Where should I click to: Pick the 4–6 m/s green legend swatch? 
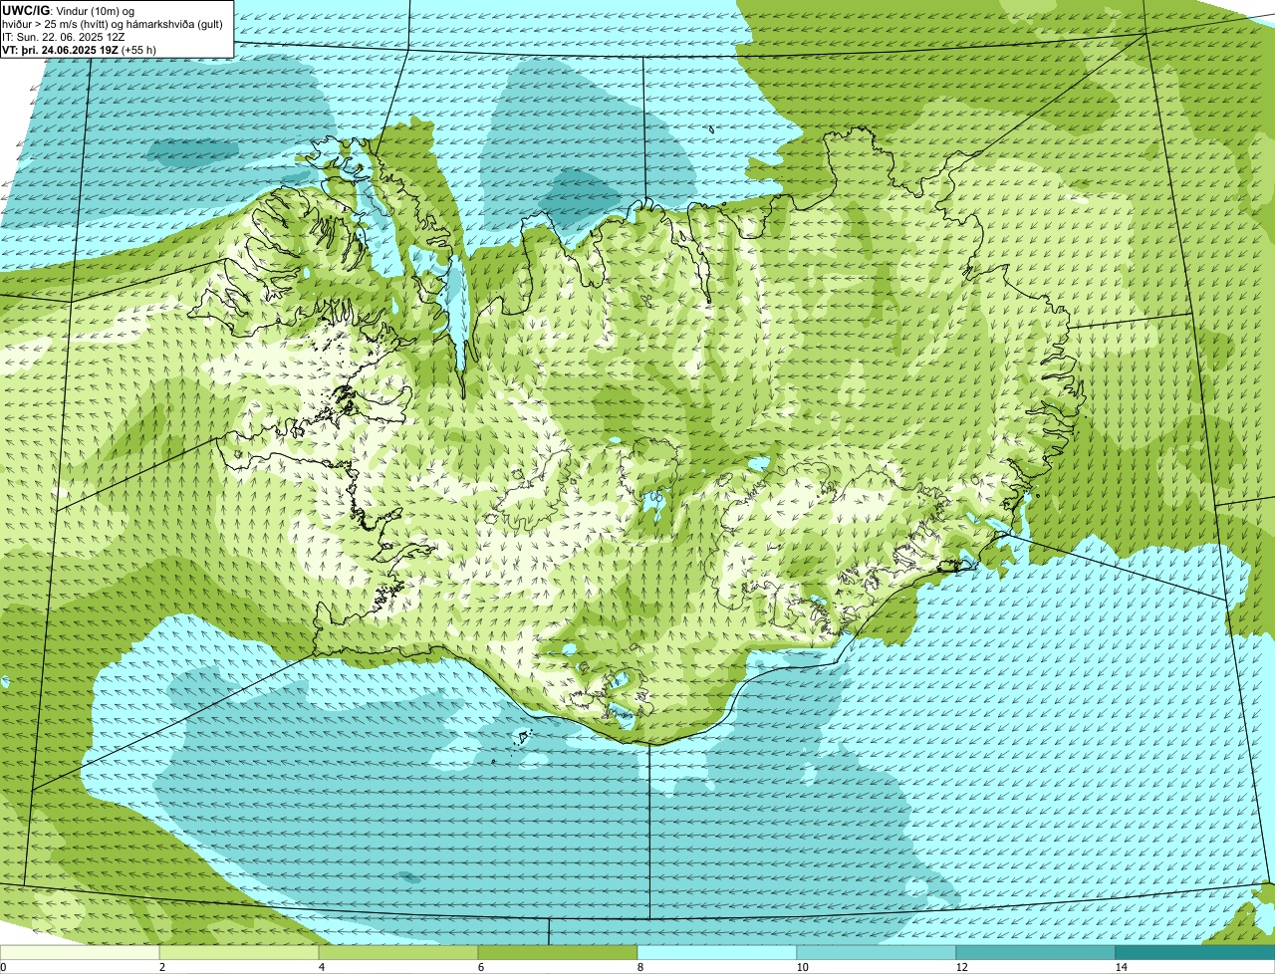pyautogui.click(x=398, y=952)
